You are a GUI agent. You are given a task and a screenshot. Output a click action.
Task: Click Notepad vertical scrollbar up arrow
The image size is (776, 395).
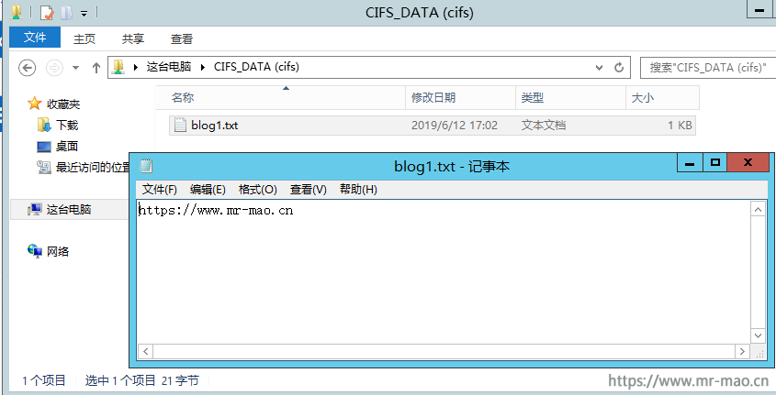pos(758,210)
